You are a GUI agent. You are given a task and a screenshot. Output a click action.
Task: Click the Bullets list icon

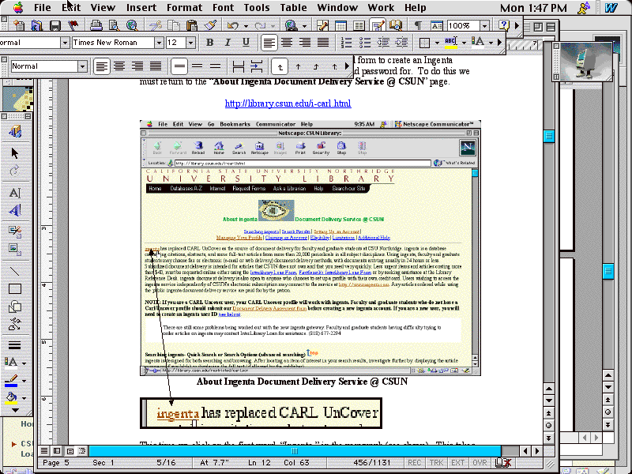pos(364,43)
